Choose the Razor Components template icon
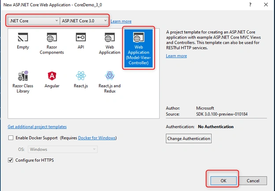This screenshot has width=275, height=191. pyautogui.click(x=52, y=37)
